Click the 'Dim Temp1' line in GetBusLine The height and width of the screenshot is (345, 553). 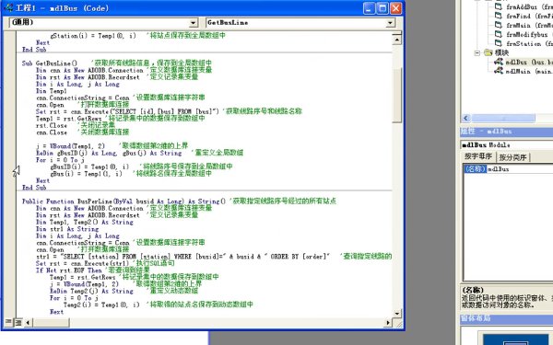pos(52,91)
